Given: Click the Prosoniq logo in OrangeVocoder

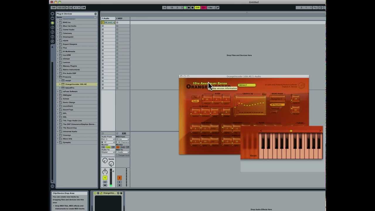Looking at the screenshot, I should tap(302, 85).
